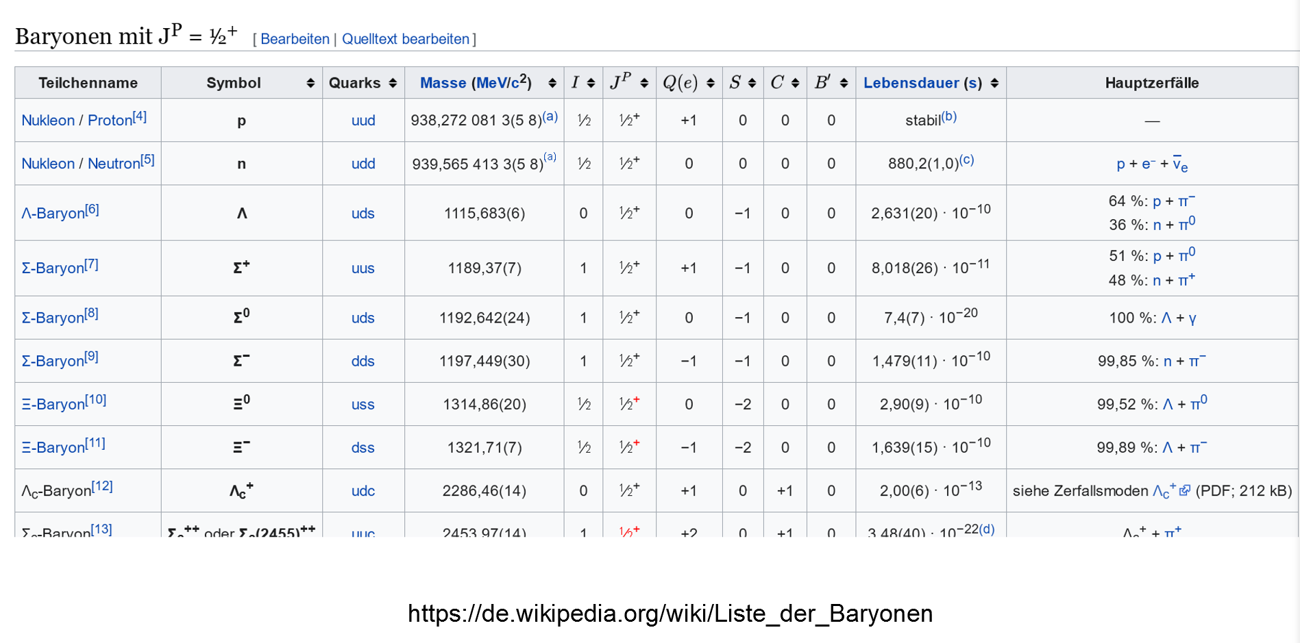Screen dimensions: 1300x643
Task: Open Neutron link in second row
Action: (114, 164)
